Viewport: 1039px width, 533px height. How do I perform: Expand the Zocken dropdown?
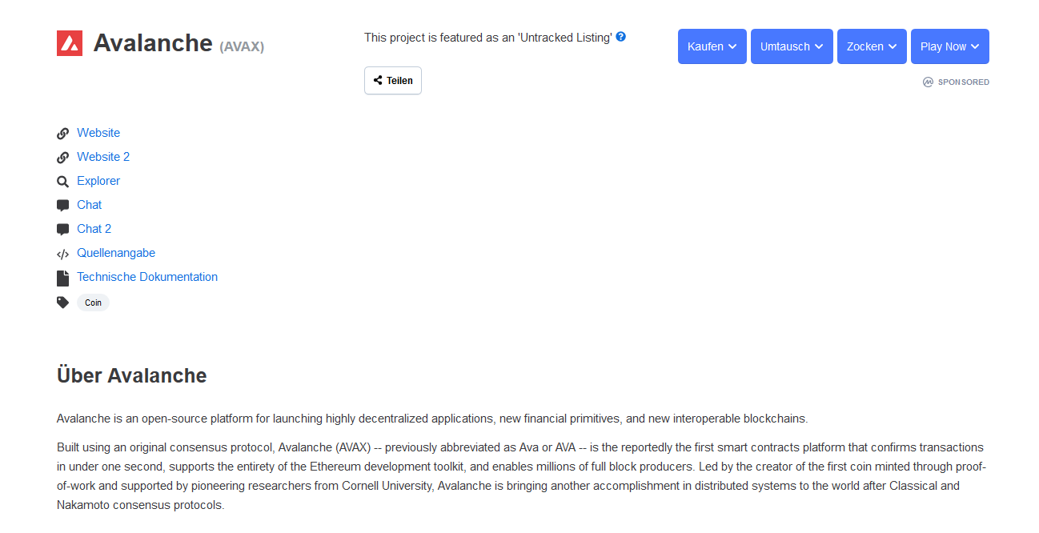point(872,46)
